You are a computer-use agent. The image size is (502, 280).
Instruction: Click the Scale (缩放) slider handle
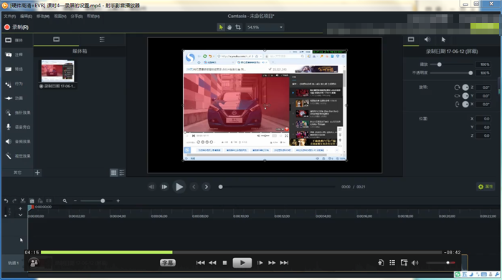tap(439, 64)
